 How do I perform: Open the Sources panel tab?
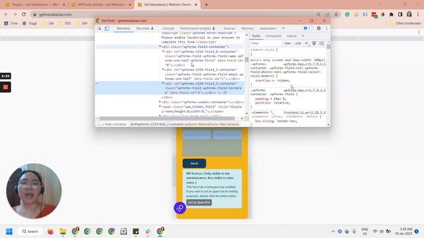pyautogui.click(x=229, y=28)
